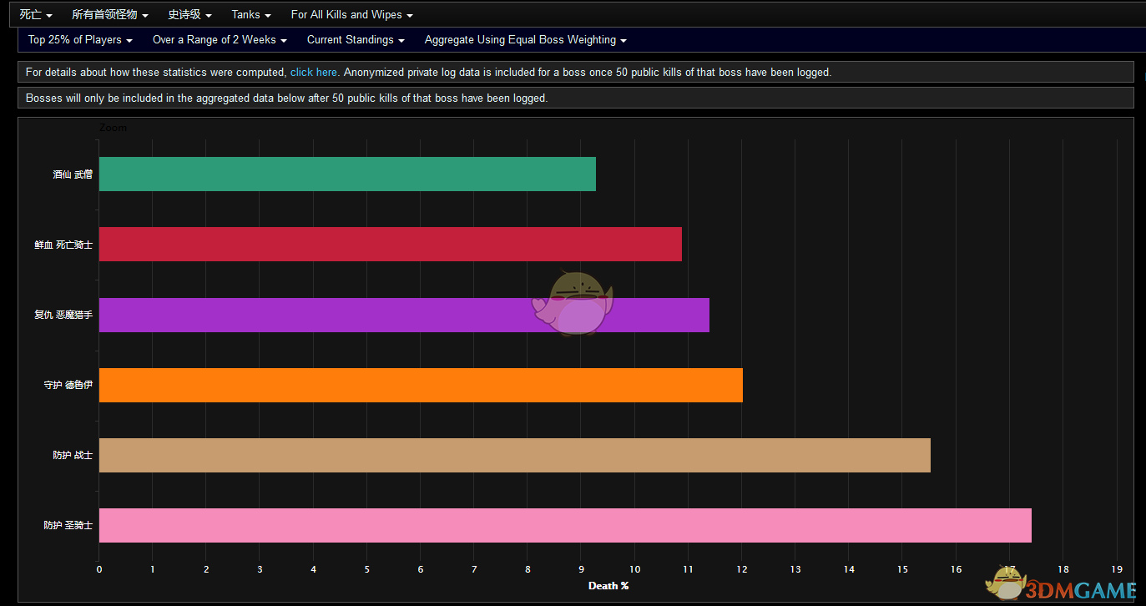
Task: Expand Top 25% of Players dropdown
Action: pos(80,40)
